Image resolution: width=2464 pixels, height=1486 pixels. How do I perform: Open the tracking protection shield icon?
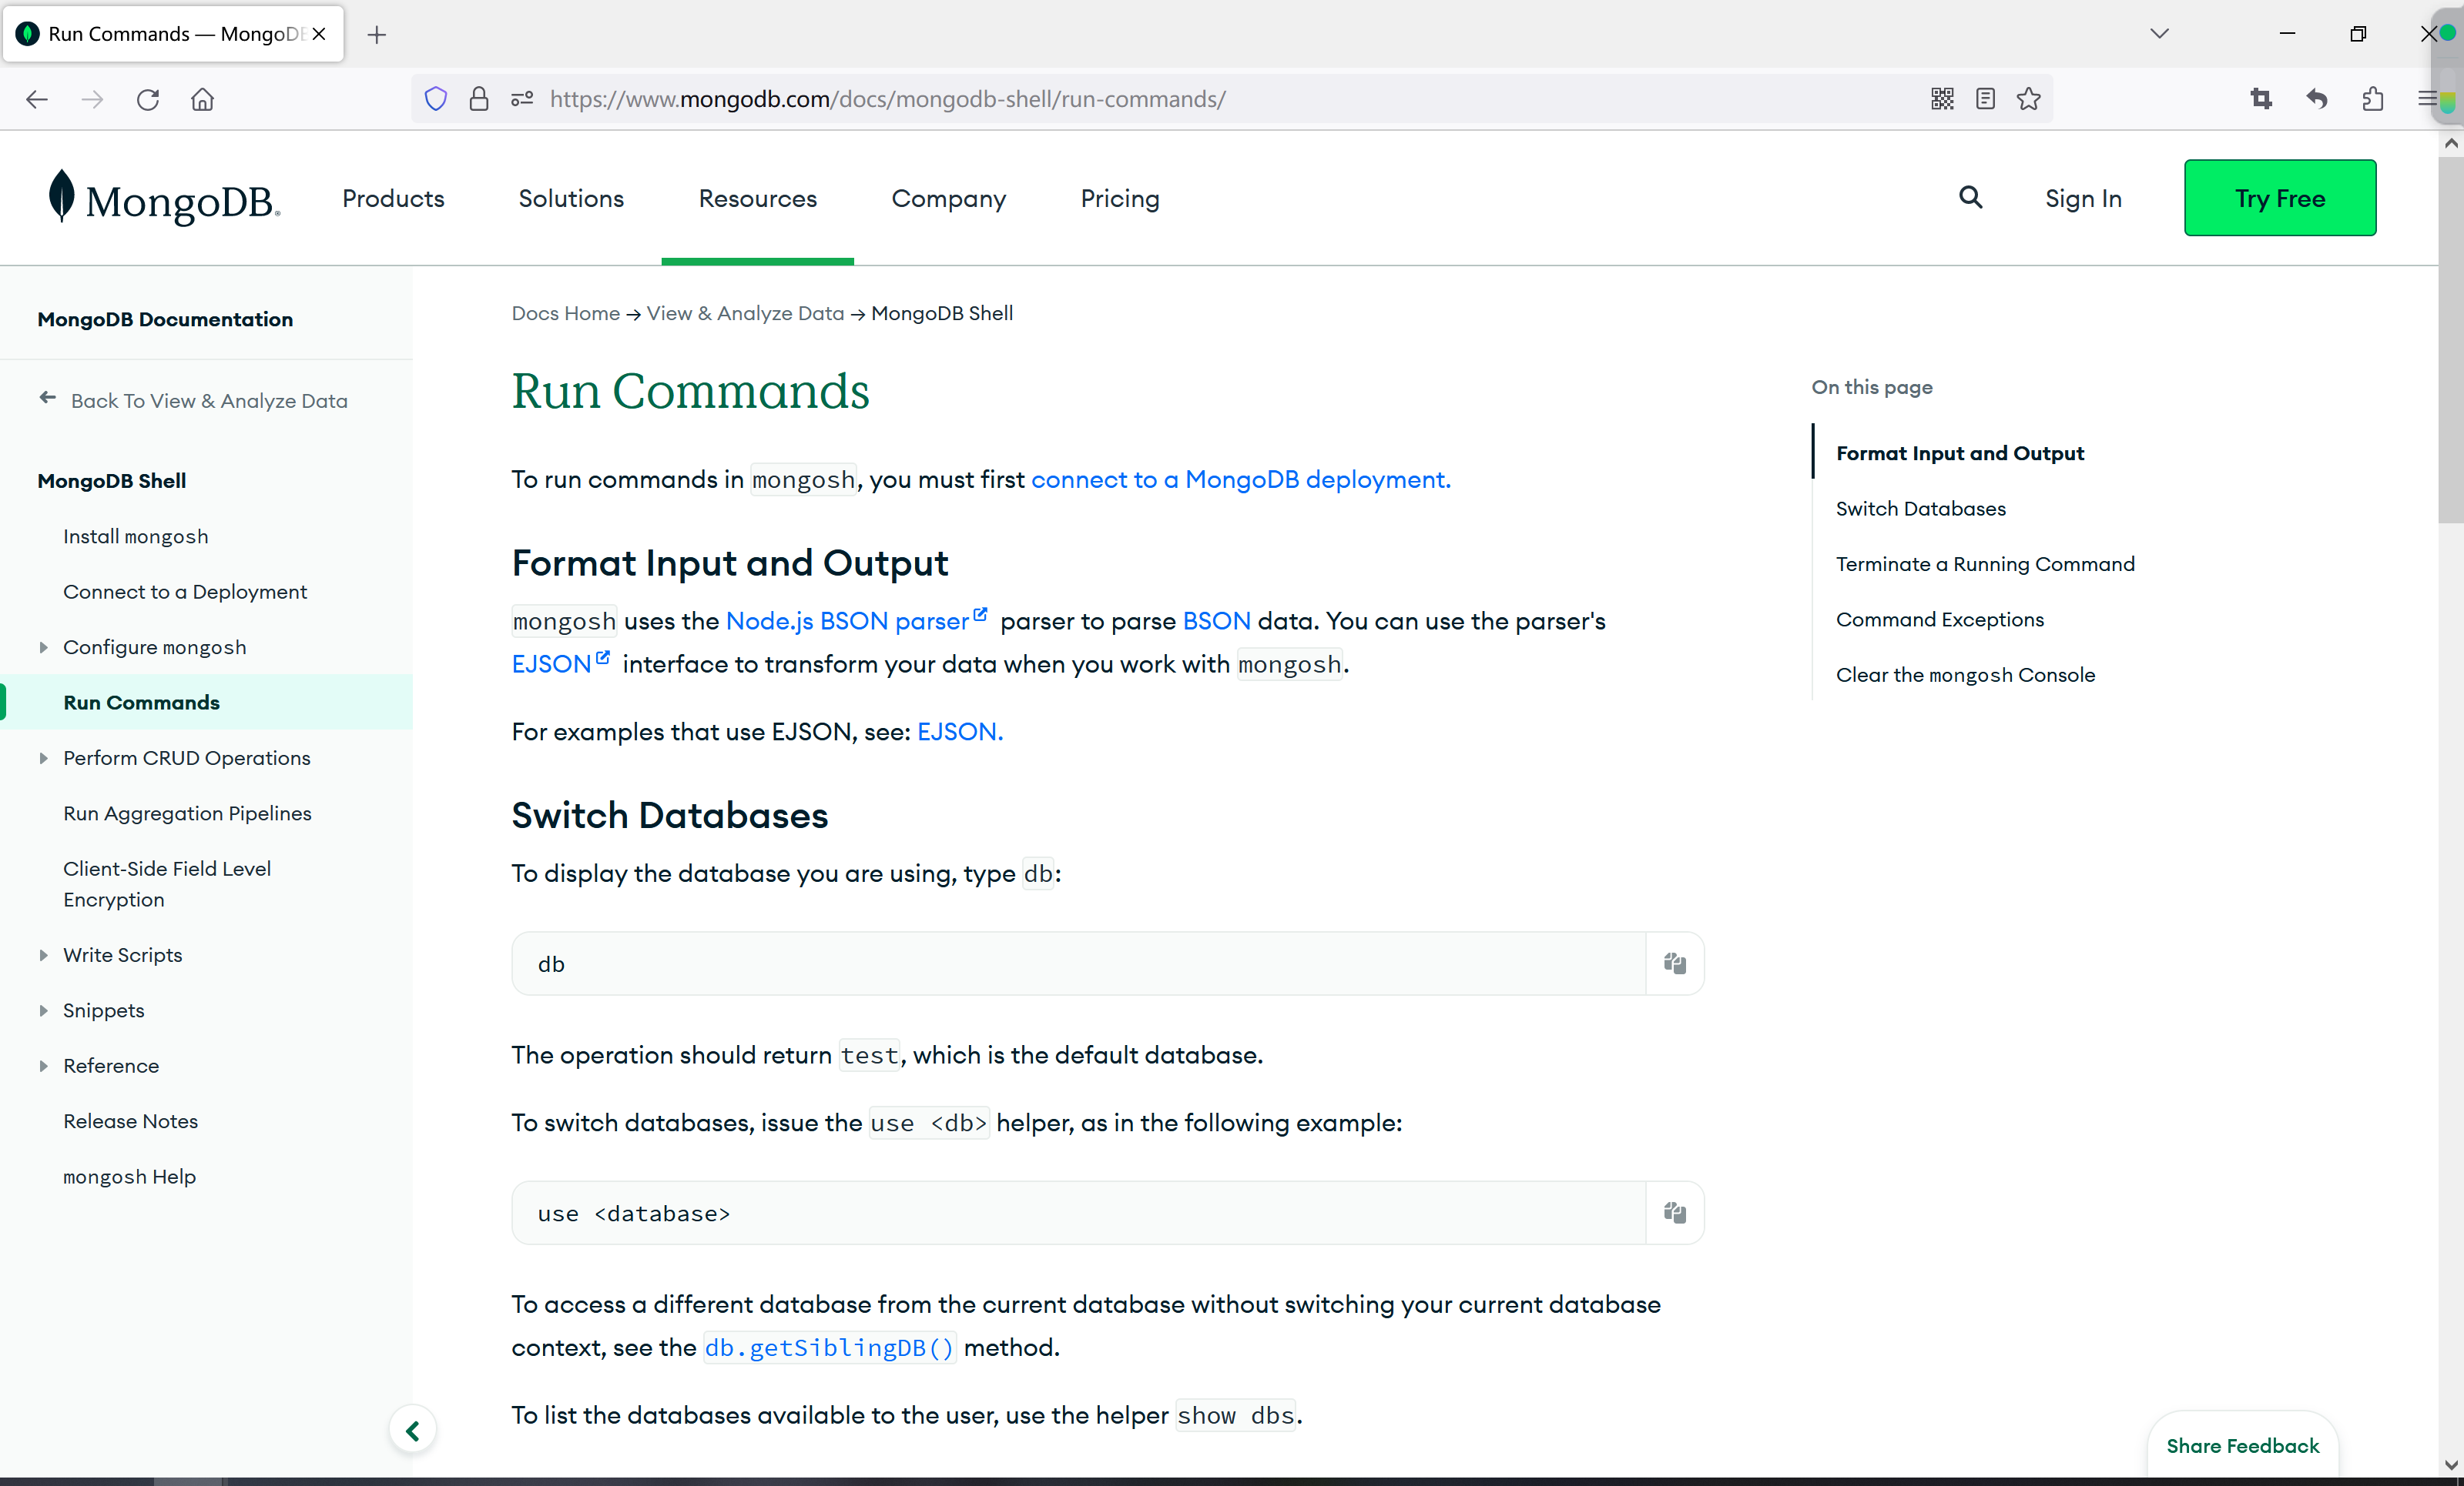point(436,99)
